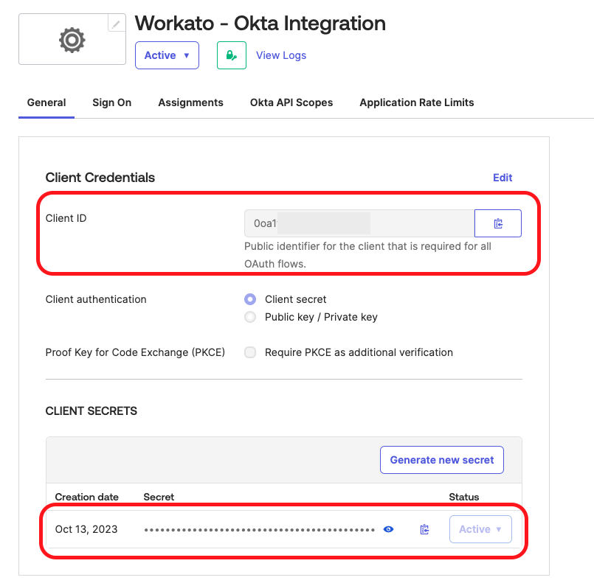Enable Require PKCE as additional verification

249,352
